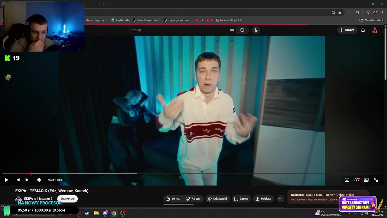Open Microsoft Copilot bookmark
387x218 pixels.
coord(229,20)
